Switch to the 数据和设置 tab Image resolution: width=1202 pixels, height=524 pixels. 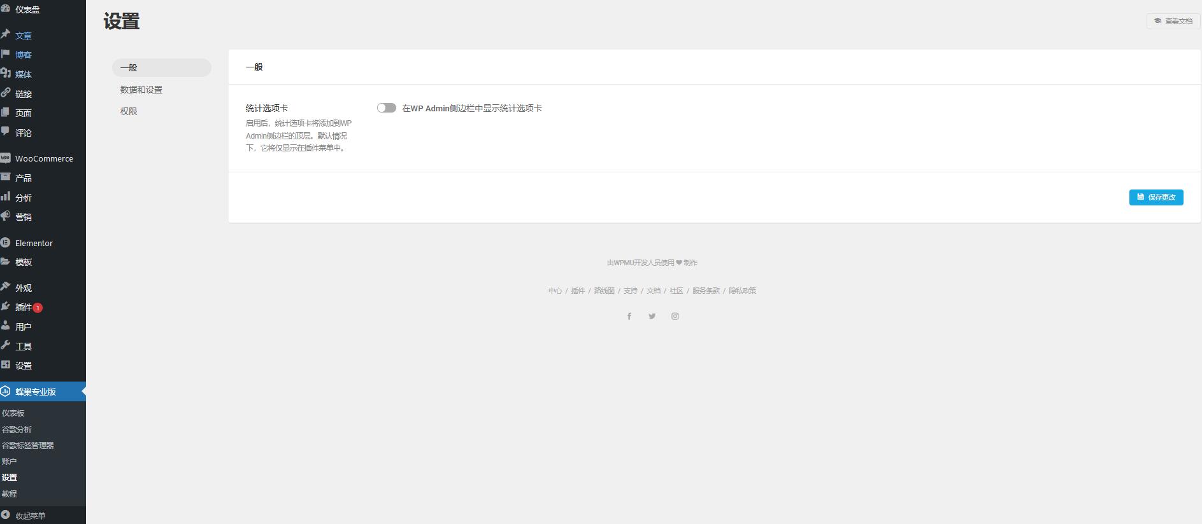[141, 90]
